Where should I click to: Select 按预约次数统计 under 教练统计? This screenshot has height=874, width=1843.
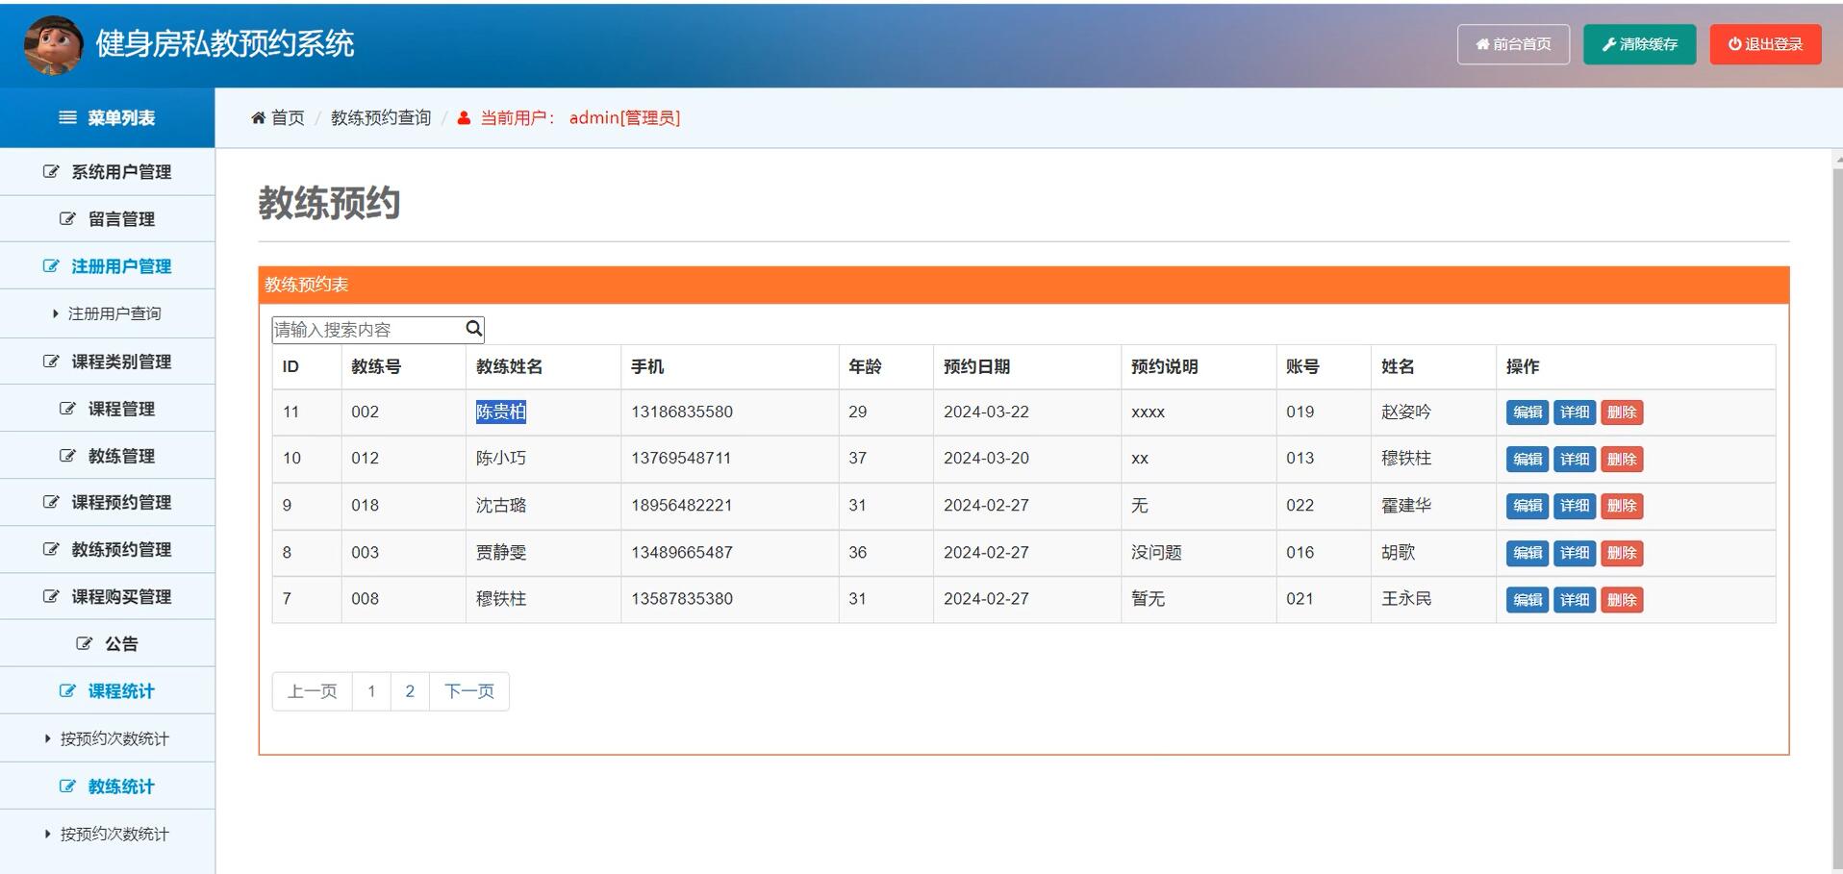coord(108,834)
